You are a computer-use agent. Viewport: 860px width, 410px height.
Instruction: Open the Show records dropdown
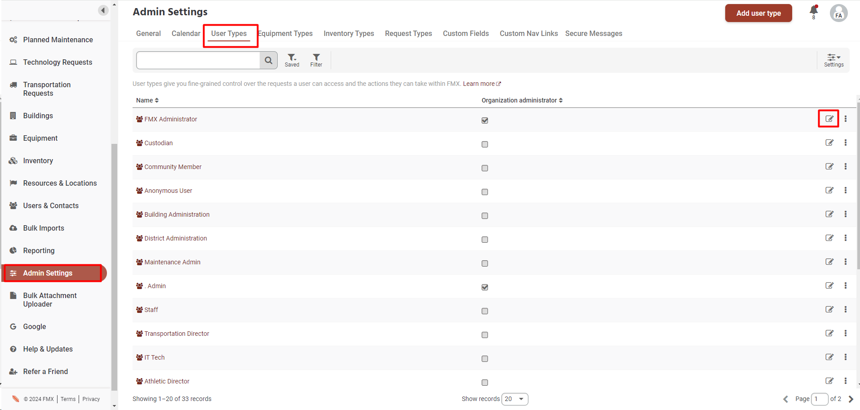pos(514,399)
